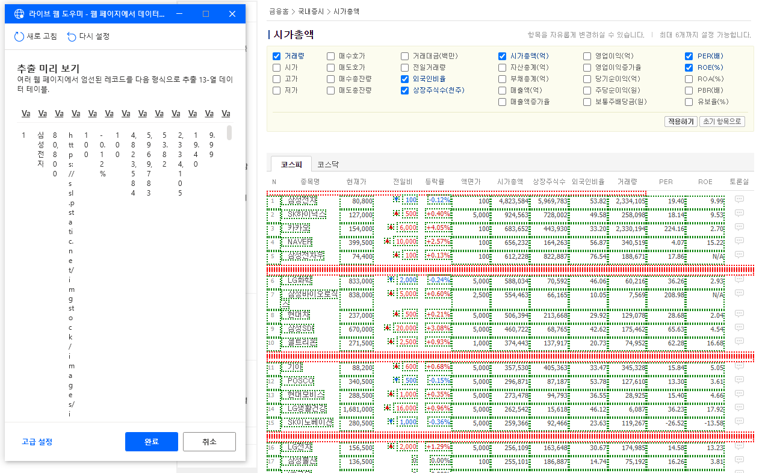774x473 pixels.
Task: Open discussion icon for LG전자 row
Action: coord(739,447)
